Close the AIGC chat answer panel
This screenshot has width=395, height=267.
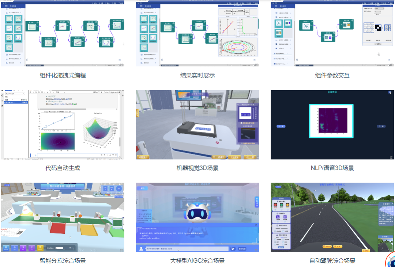256,225
